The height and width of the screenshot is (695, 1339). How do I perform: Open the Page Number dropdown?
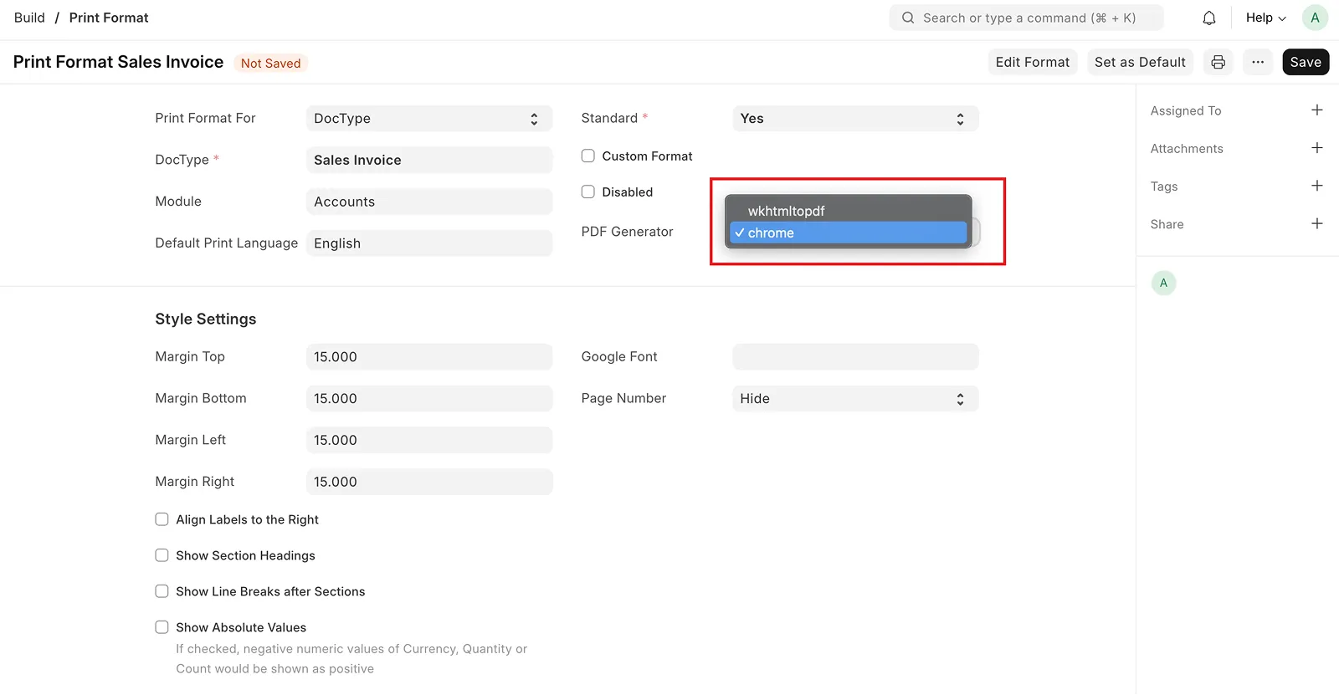pyautogui.click(x=854, y=399)
